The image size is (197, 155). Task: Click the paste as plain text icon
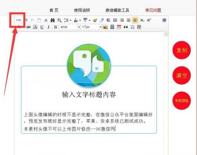click(139, 27)
